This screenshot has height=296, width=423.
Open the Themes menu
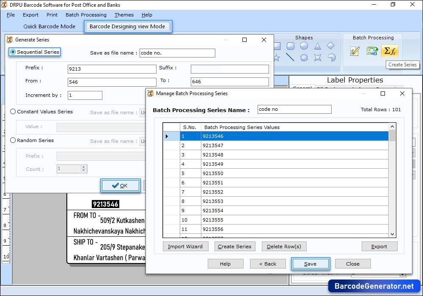point(124,15)
